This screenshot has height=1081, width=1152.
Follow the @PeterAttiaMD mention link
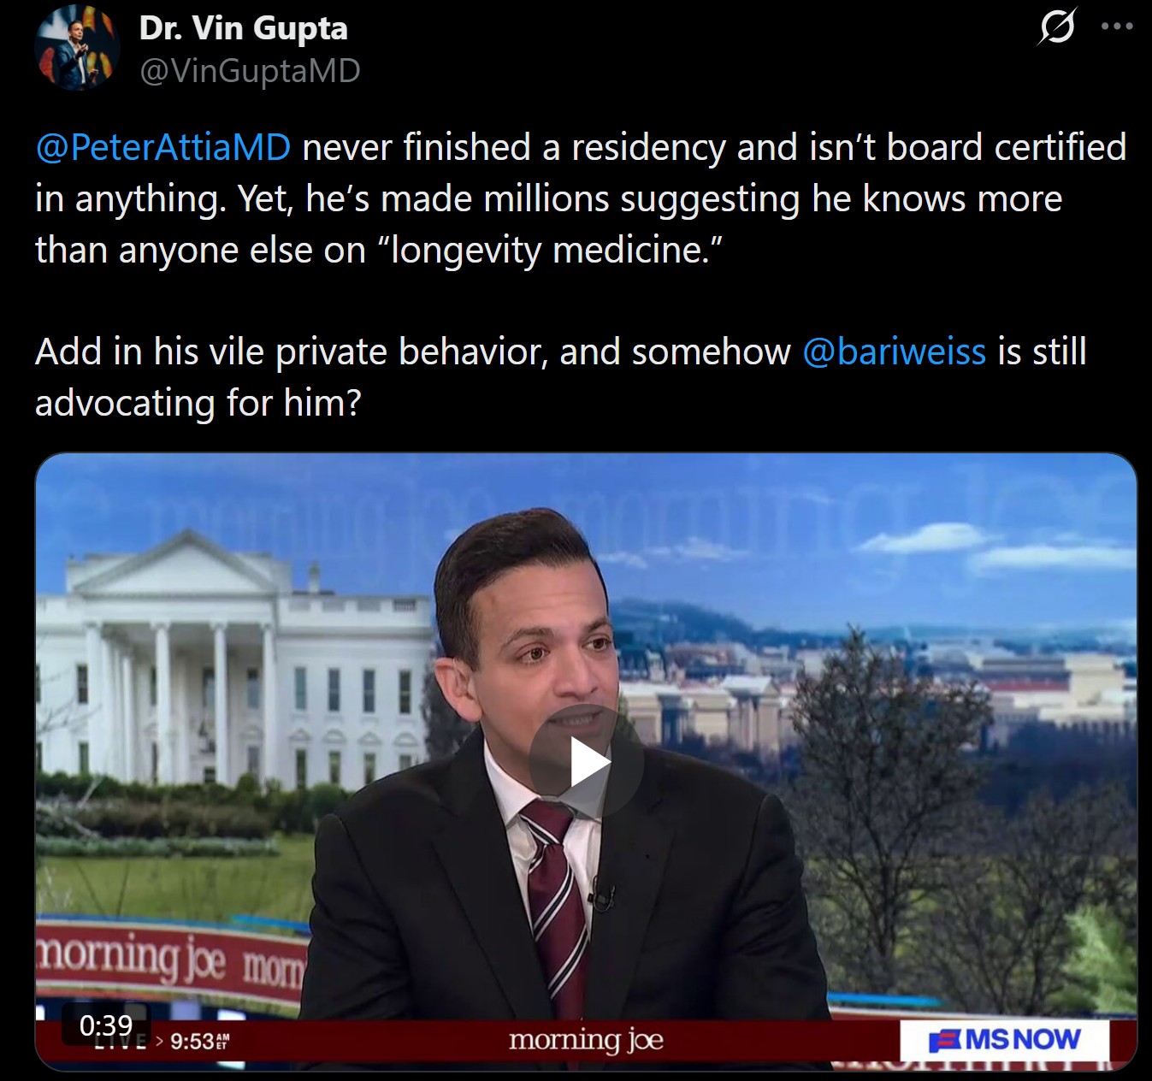(x=163, y=147)
